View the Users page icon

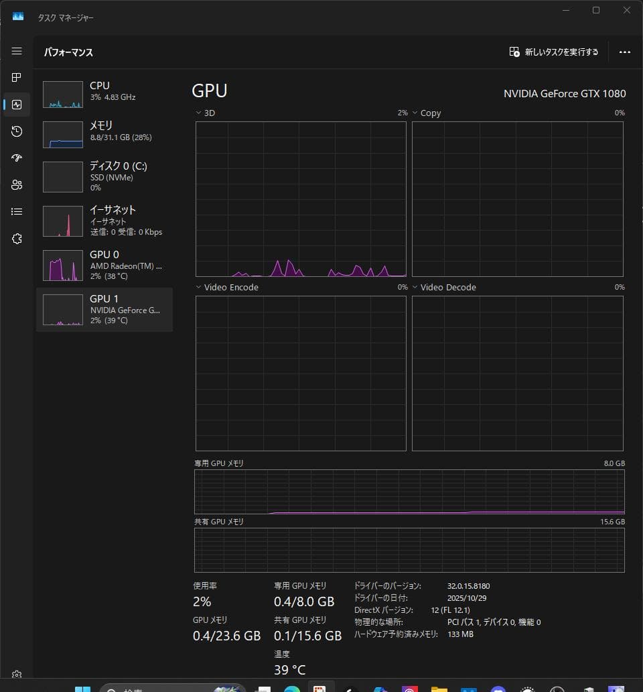click(16, 184)
